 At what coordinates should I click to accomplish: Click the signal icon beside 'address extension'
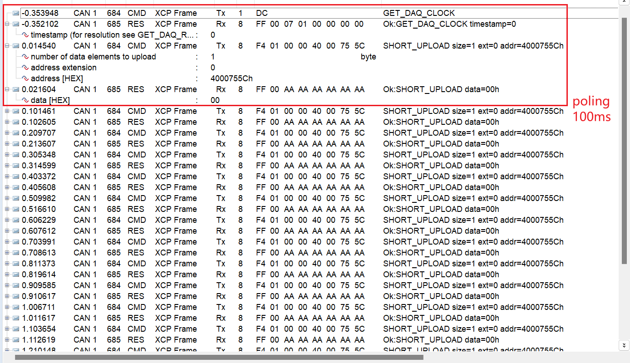click(x=25, y=68)
